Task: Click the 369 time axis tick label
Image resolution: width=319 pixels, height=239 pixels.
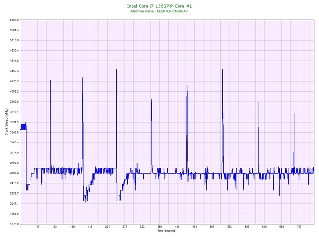Action: coord(159,227)
